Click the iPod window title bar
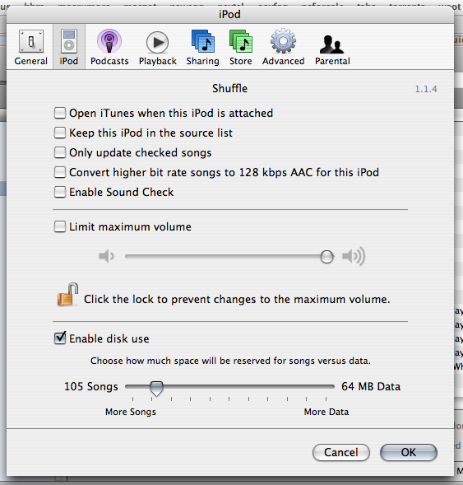 229,15
